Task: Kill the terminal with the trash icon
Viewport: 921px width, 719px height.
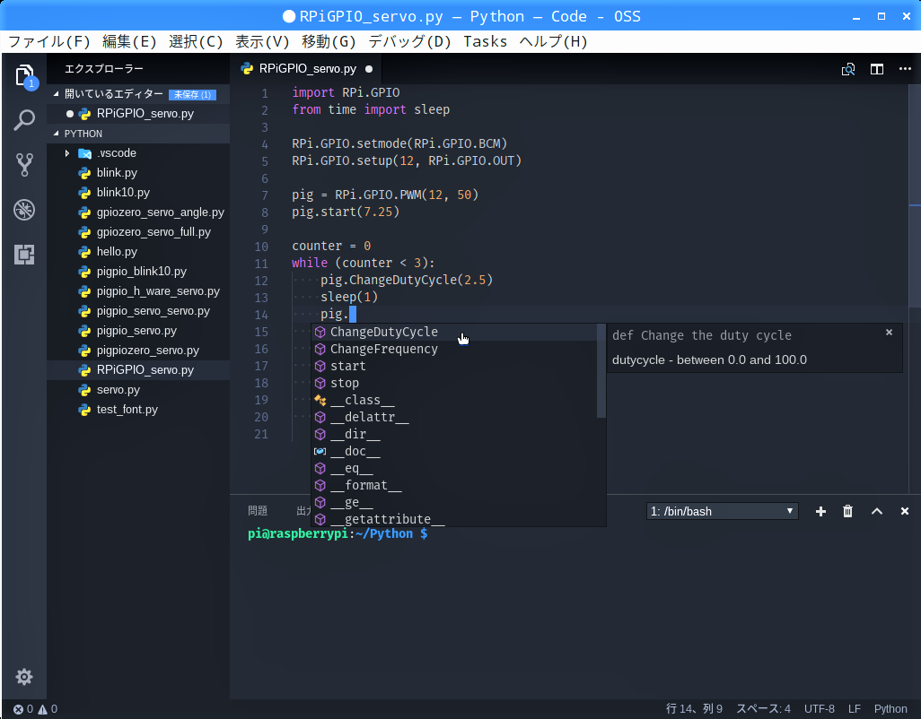Action: pyautogui.click(x=847, y=511)
